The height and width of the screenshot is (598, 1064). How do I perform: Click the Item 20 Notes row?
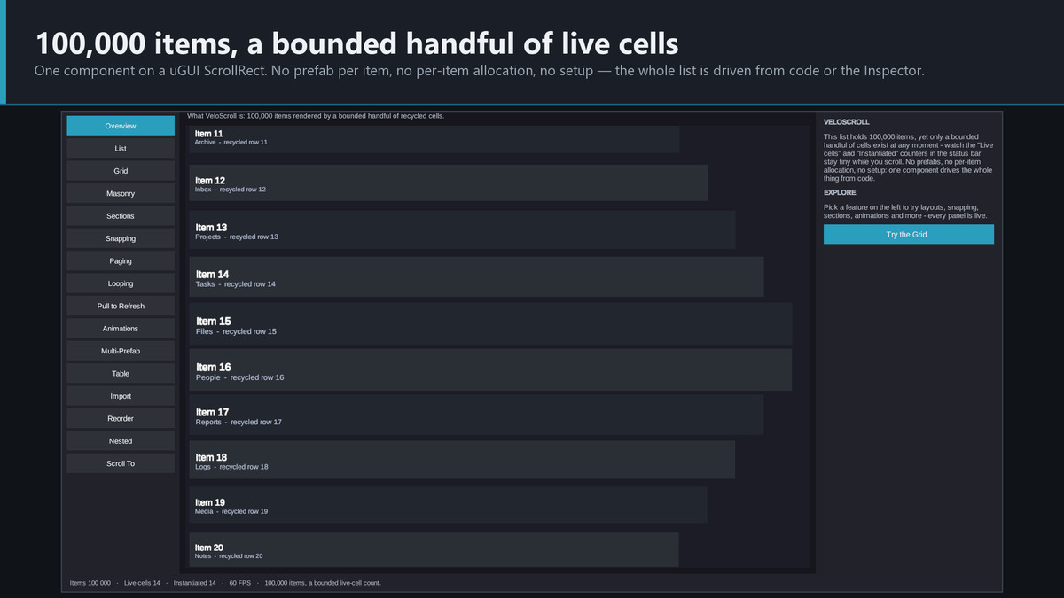pyautogui.click(x=434, y=549)
